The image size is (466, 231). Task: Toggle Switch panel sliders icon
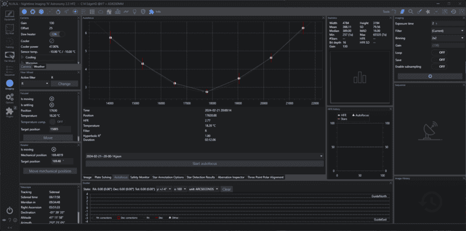[92, 12]
